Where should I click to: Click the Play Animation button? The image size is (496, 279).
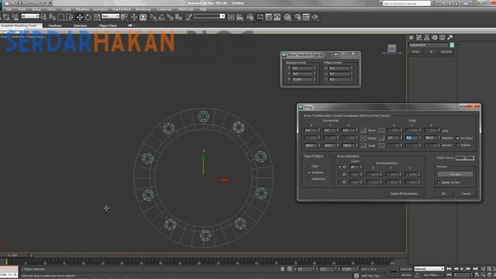click(462, 269)
